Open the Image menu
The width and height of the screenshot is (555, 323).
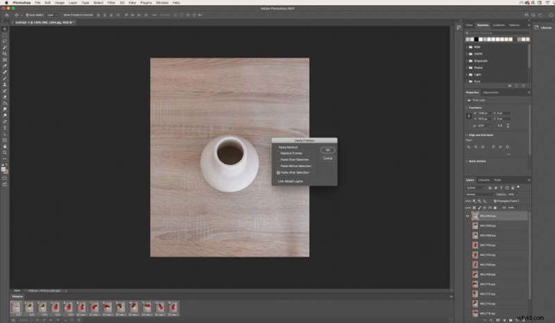[x=60, y=3]
